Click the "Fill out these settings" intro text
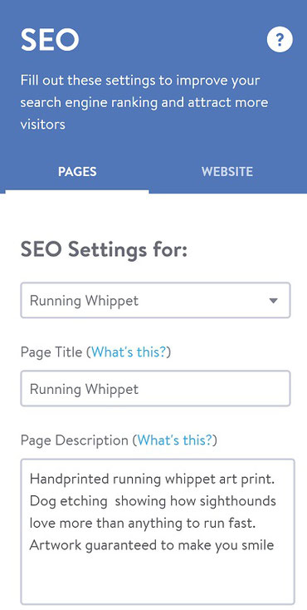This screenshot has width=307, height=610. [144, 103]
